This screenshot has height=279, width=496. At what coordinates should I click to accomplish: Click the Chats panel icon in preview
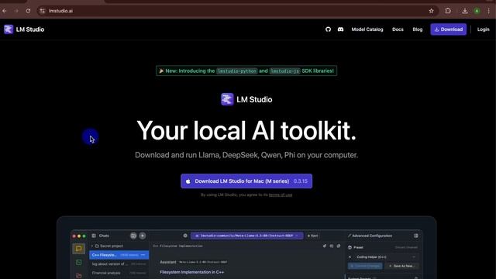94,236
